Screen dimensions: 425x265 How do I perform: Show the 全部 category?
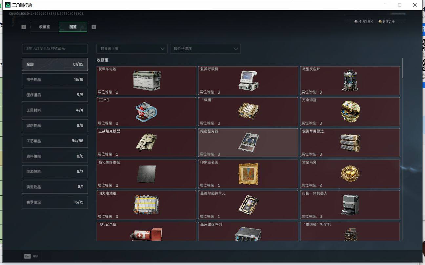[x=55, y=64]
